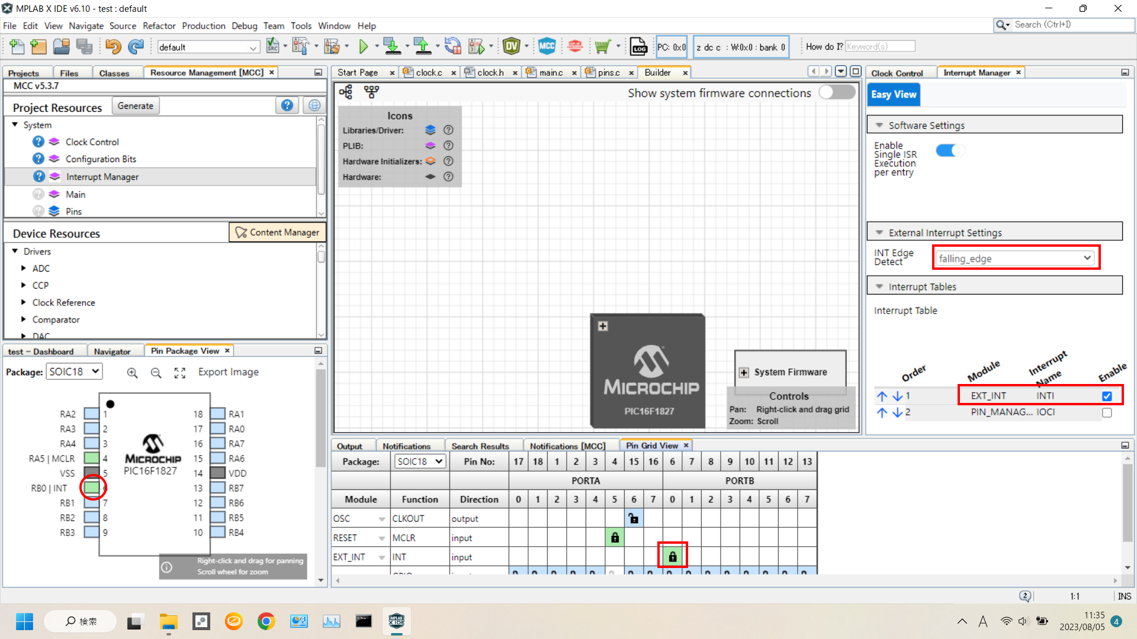Expand the ADC driver tree node
The image size is (1137, 639).
tap(24, 268)
